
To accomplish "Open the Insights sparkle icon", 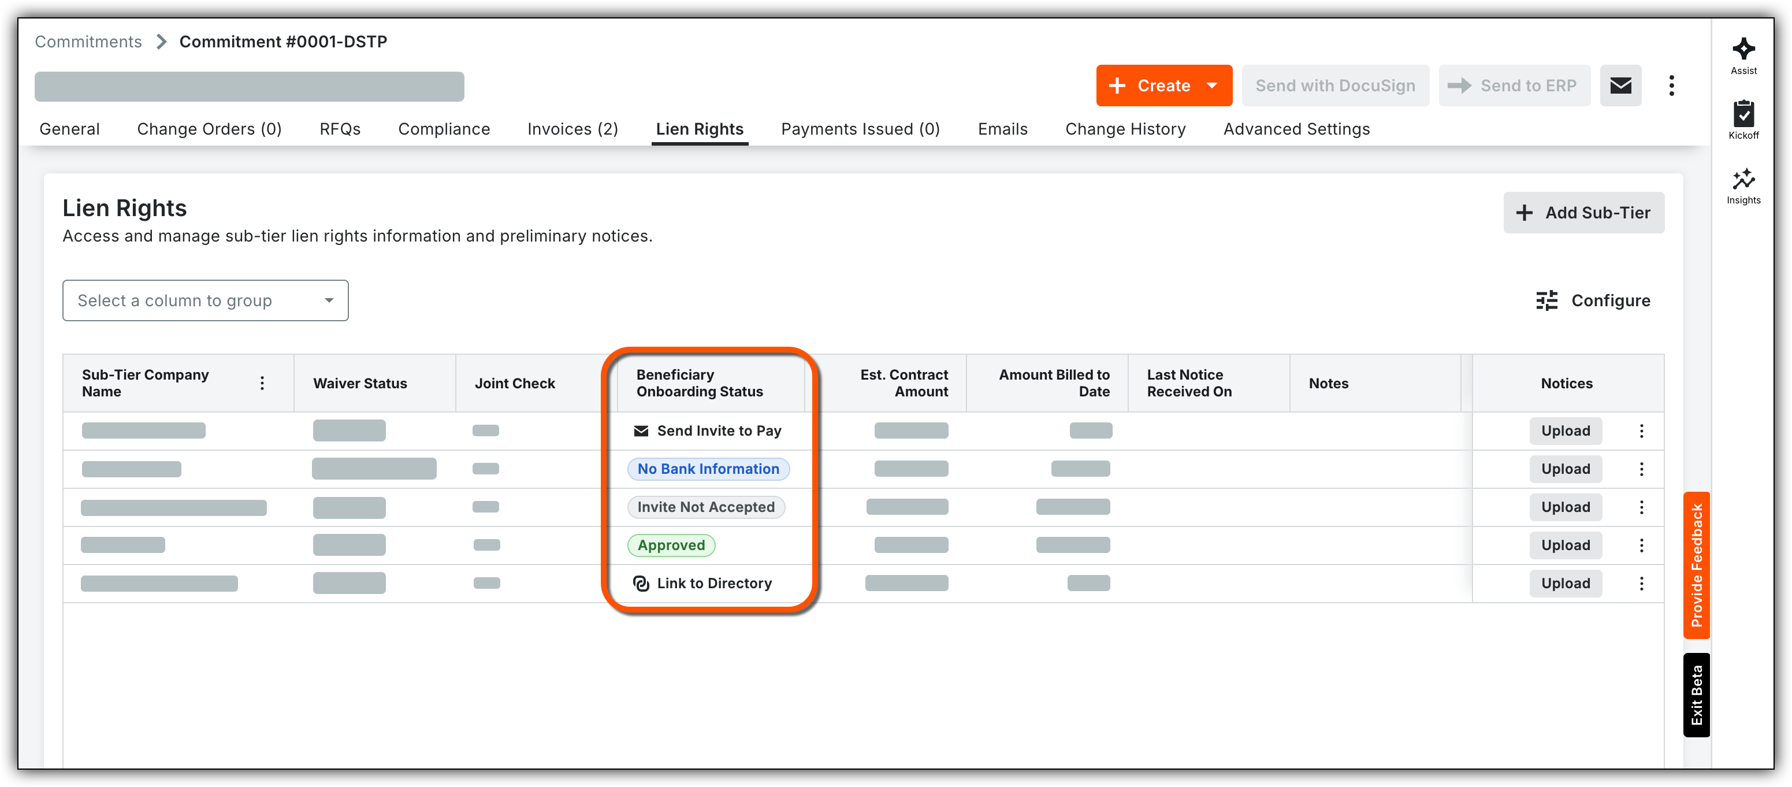I will [x=1743, y=186].
